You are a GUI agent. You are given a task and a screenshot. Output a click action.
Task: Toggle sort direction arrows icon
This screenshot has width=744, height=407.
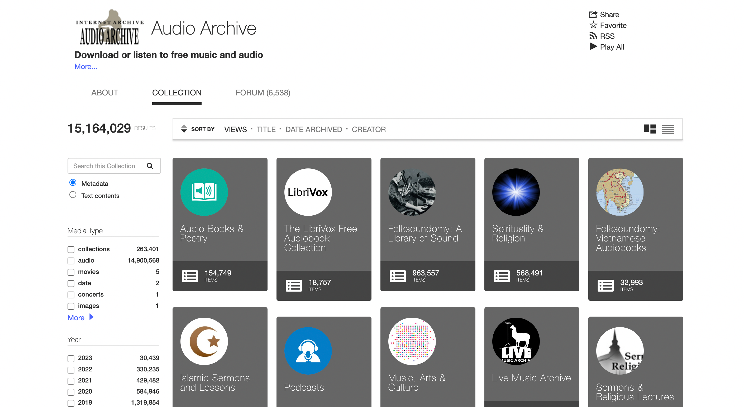[x=184, y=129]
